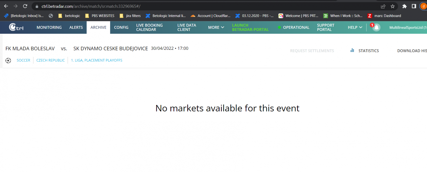Open the ALERTS tab

tap(76, 27)
